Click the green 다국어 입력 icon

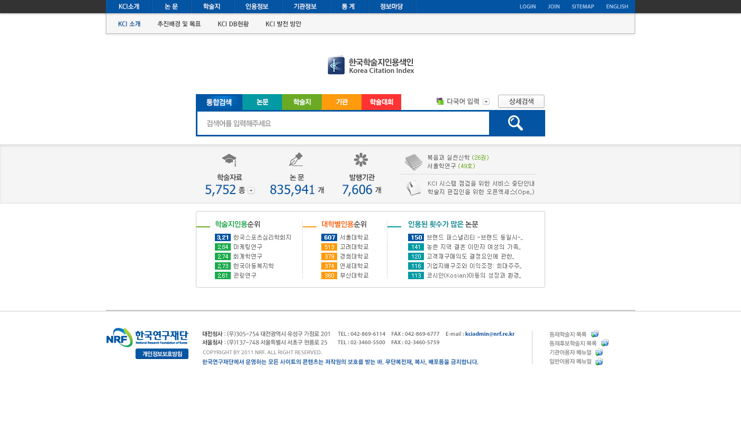(x=440, y=102)
